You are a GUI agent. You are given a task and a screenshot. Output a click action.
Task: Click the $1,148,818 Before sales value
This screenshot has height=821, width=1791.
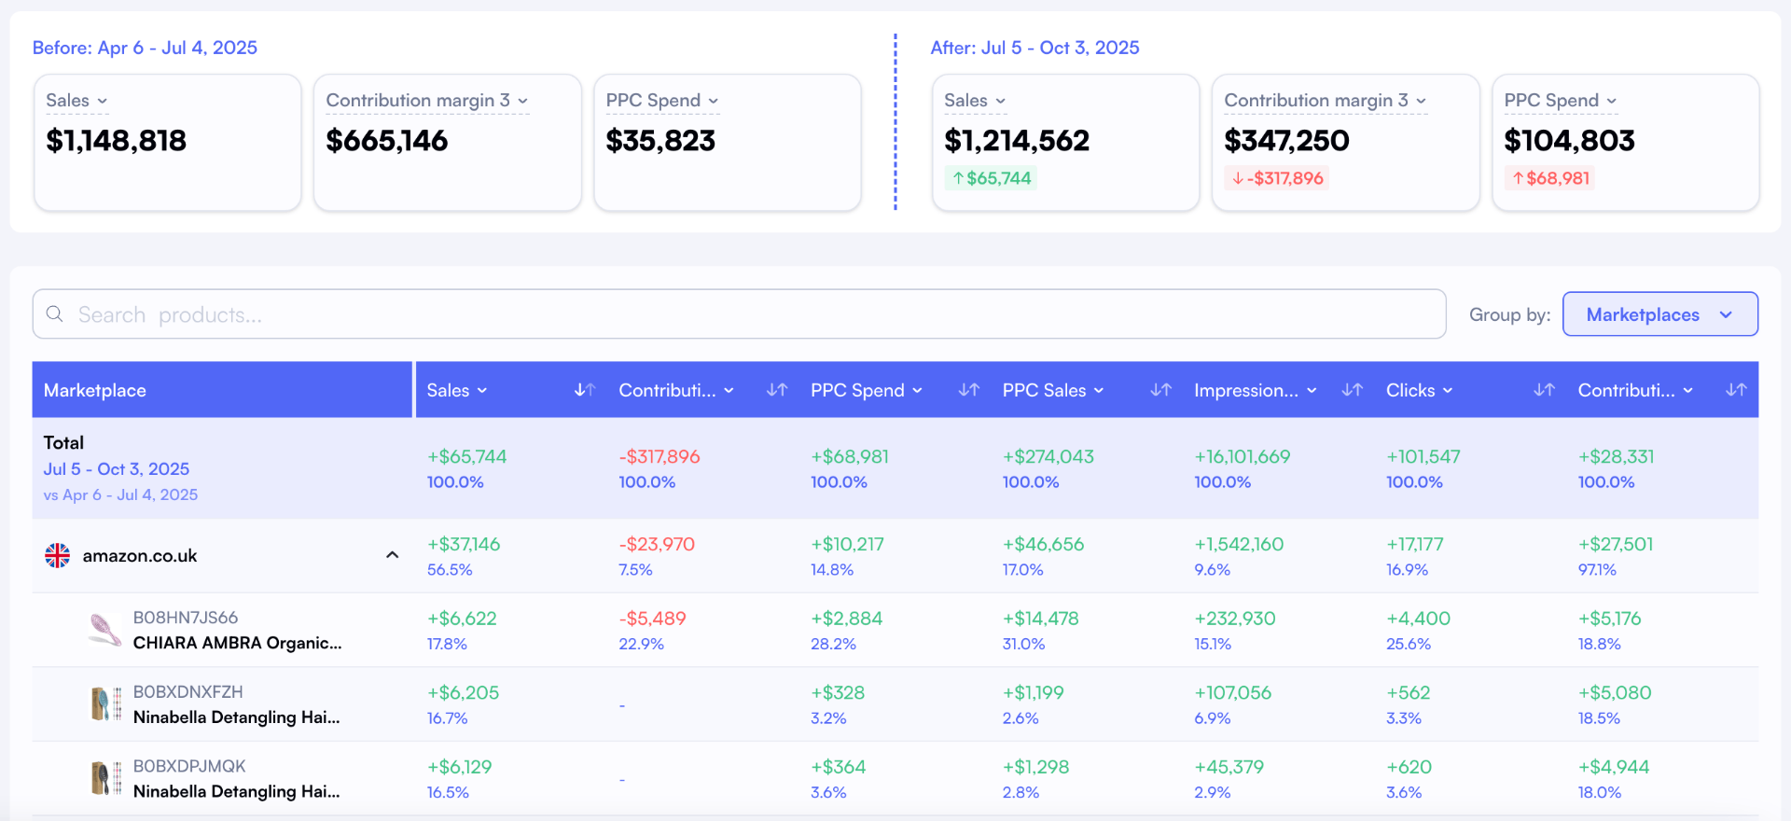pyautogui.click(x=117, y=141)
